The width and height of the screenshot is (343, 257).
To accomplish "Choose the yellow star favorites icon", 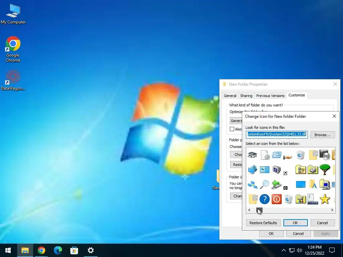I will pyautogui.click(x=325, y=199).
